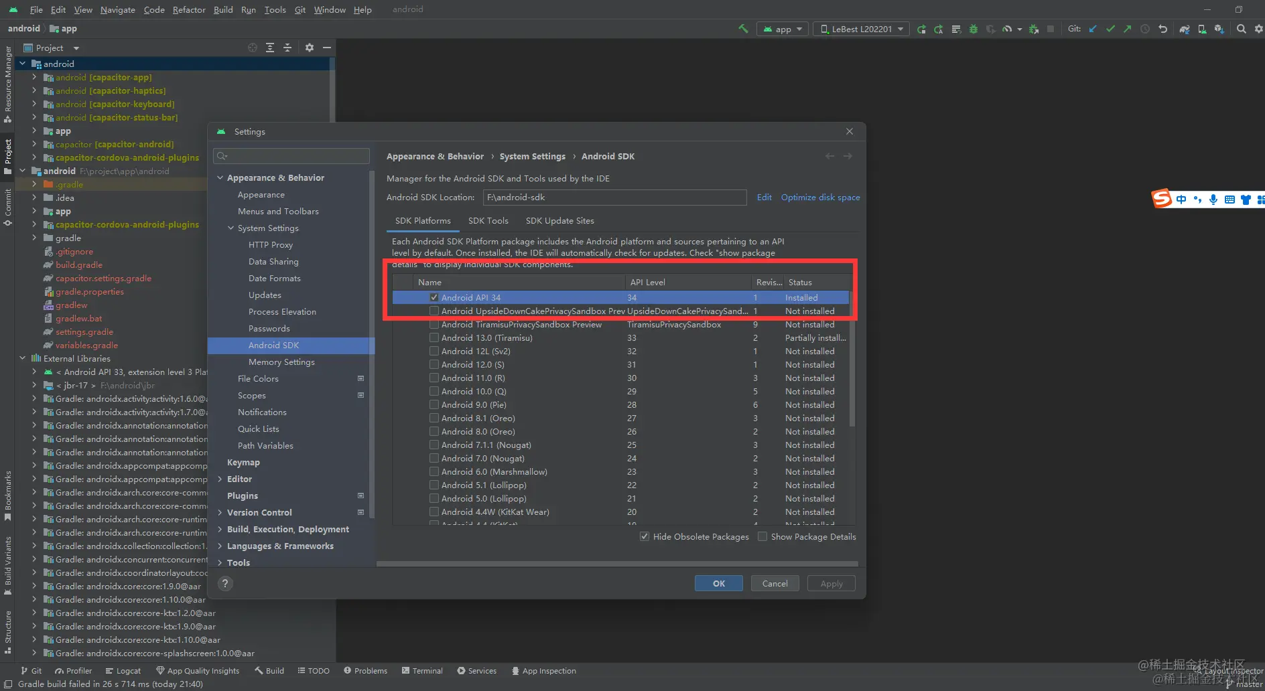Click the Git Push arrow icon
This screenshot has width=1265, height=691.
tap(1128, 29)
